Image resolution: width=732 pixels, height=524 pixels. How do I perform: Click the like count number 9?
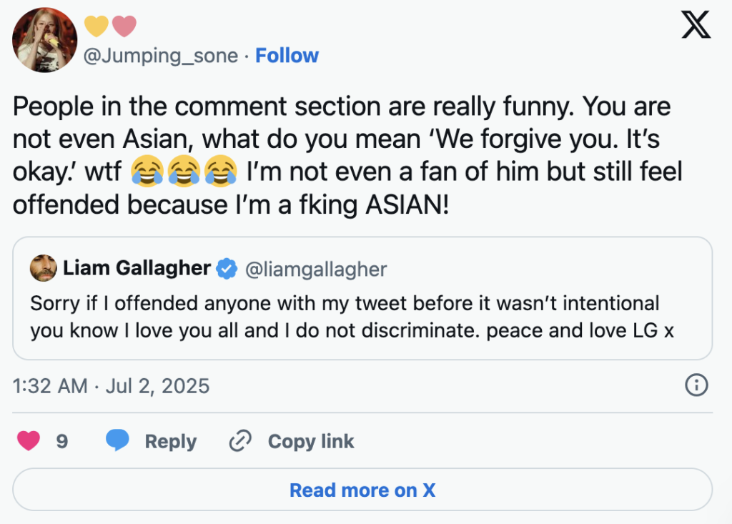point(62,442)
